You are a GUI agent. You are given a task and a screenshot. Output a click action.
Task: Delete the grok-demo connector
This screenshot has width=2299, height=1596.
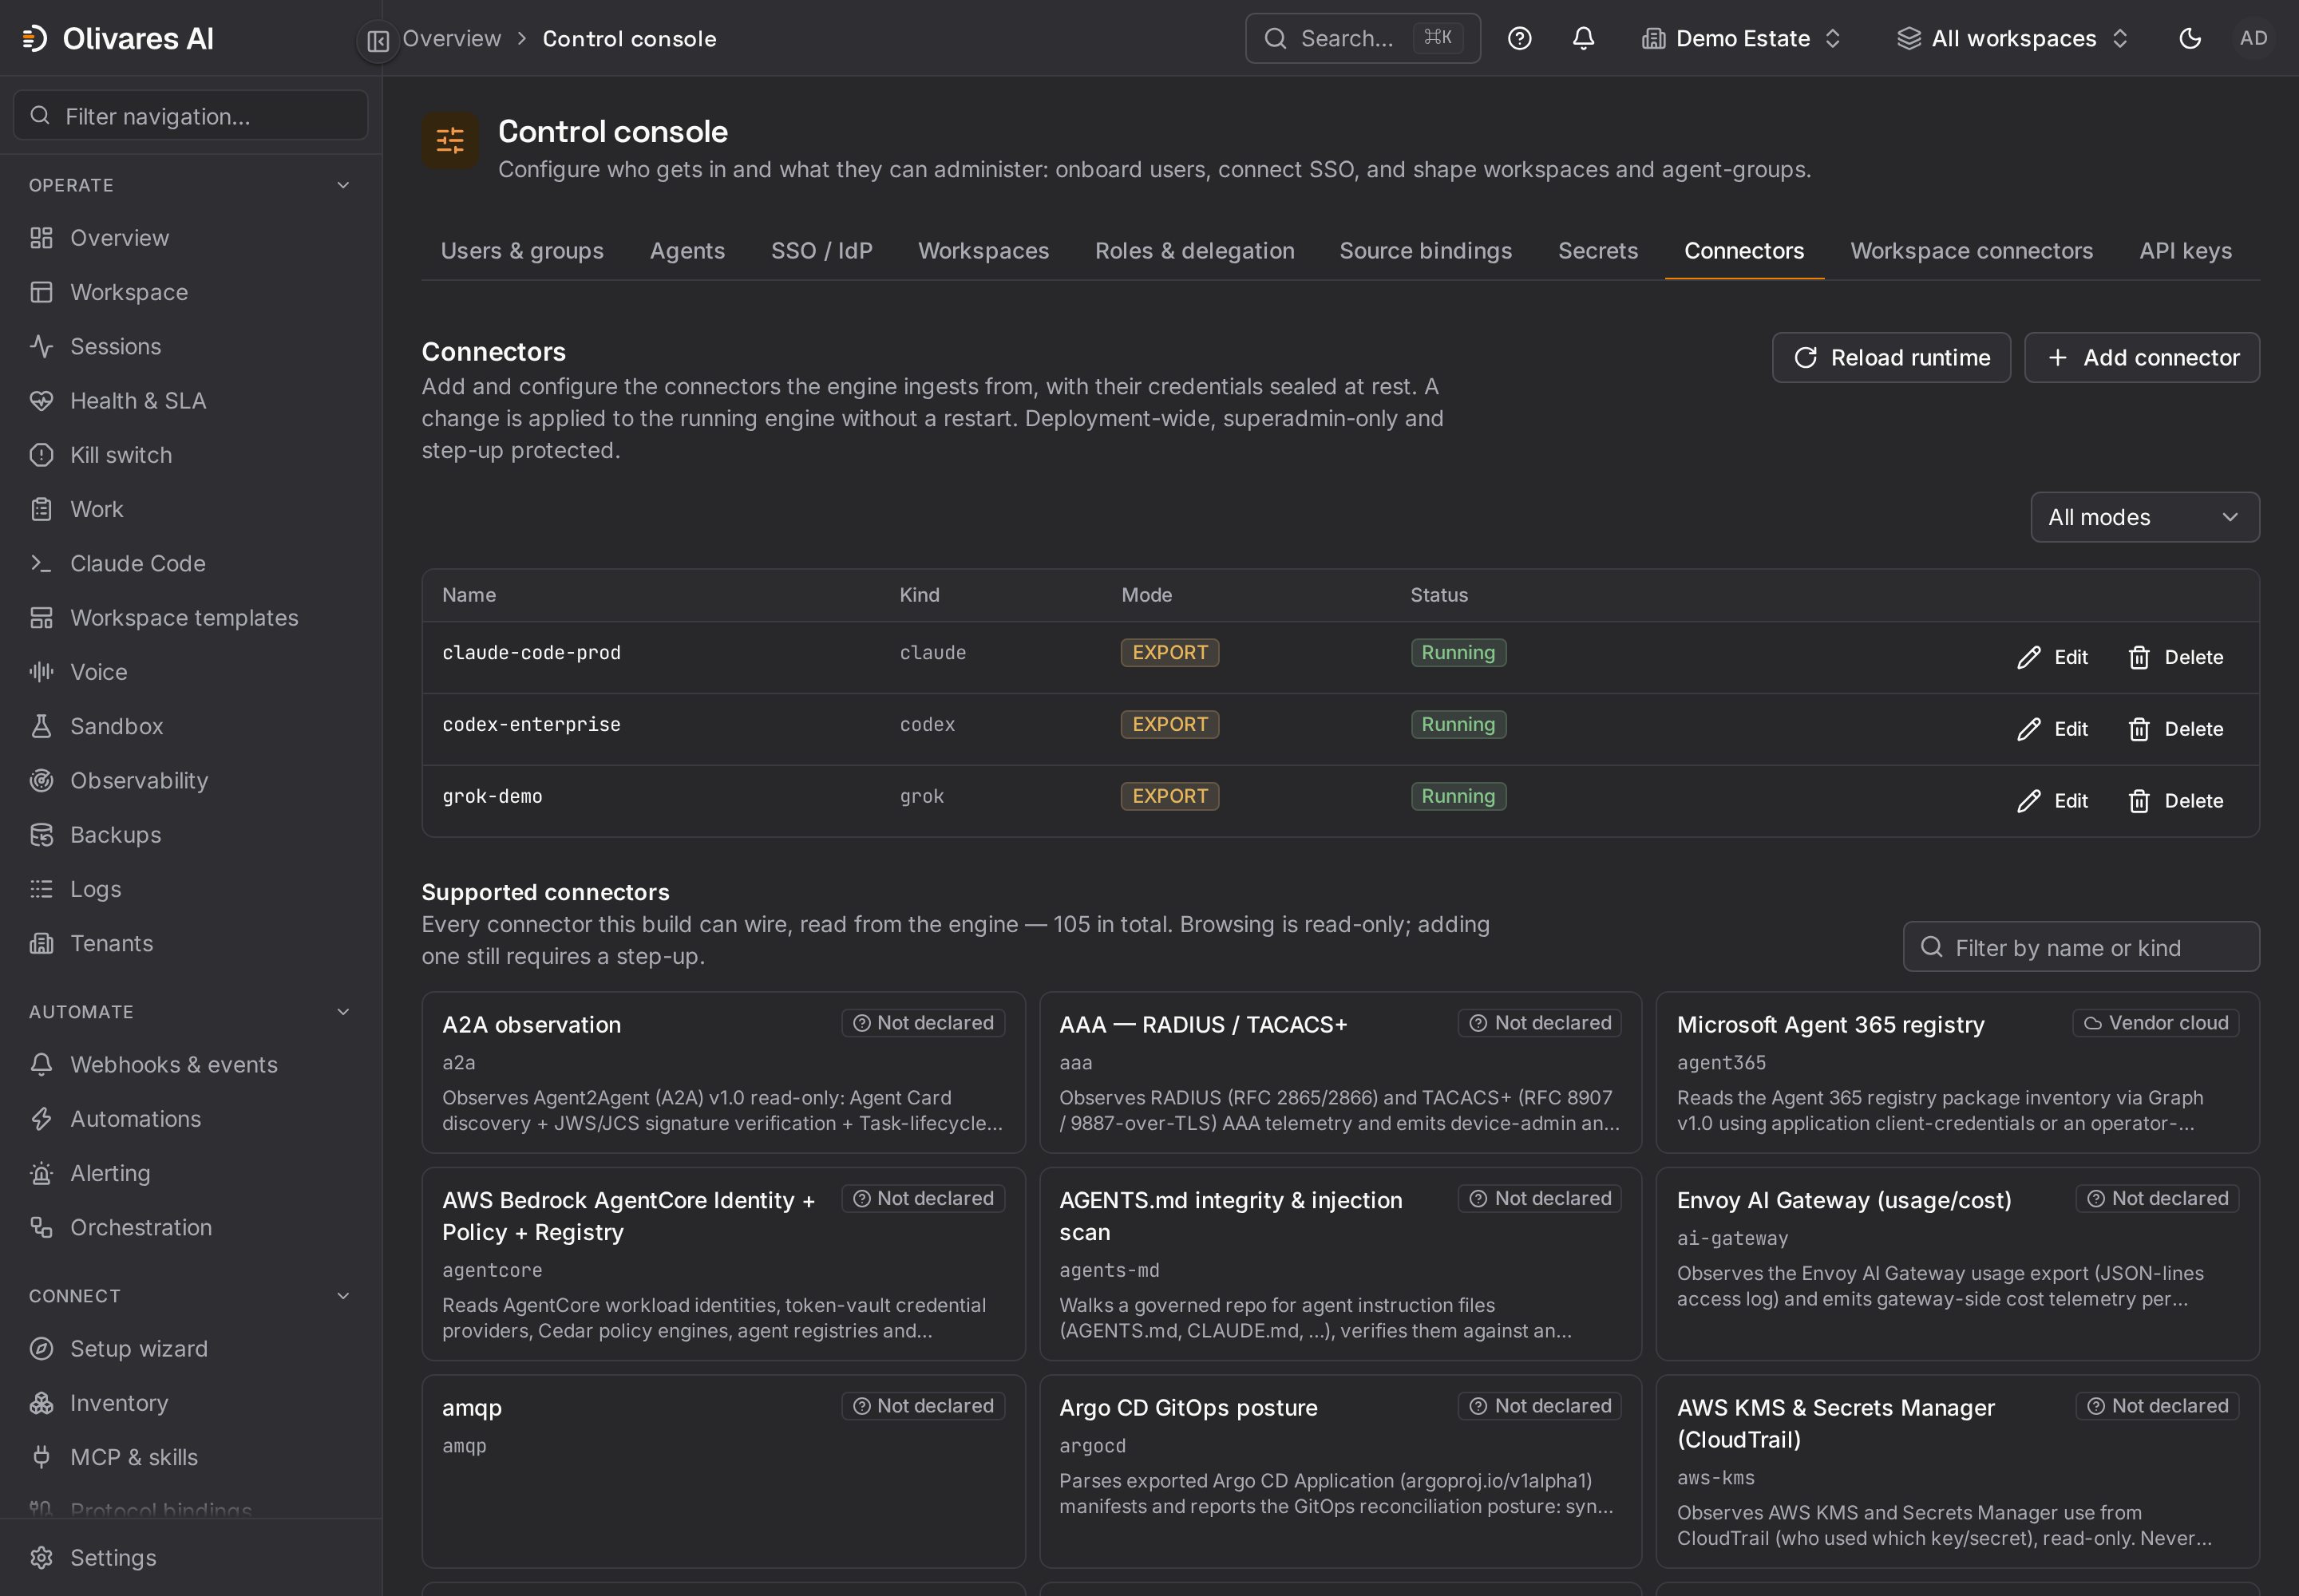click(x=2176, y=801)
